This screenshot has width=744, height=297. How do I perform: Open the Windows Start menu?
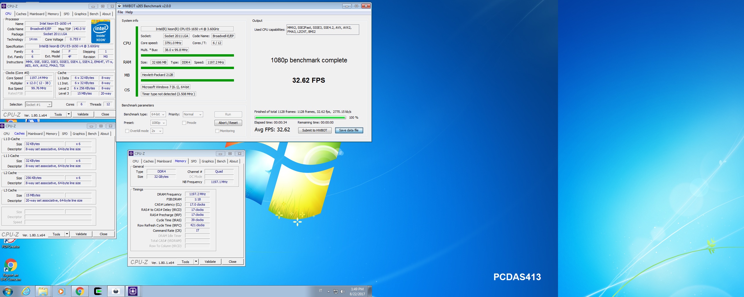click(x=8, y=291)
